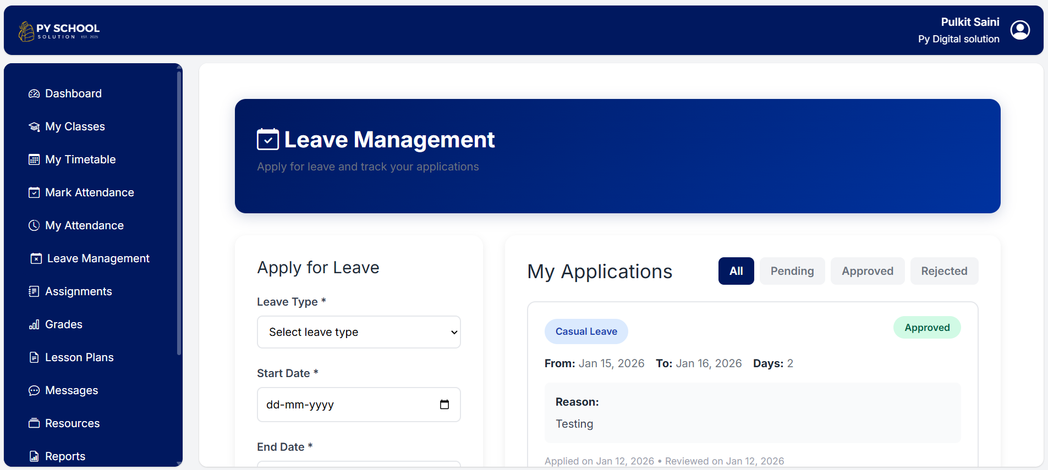Screen dimensions: 1048x470
Task: Filter applications by Approved tab
Action: (x=868, y=271)
